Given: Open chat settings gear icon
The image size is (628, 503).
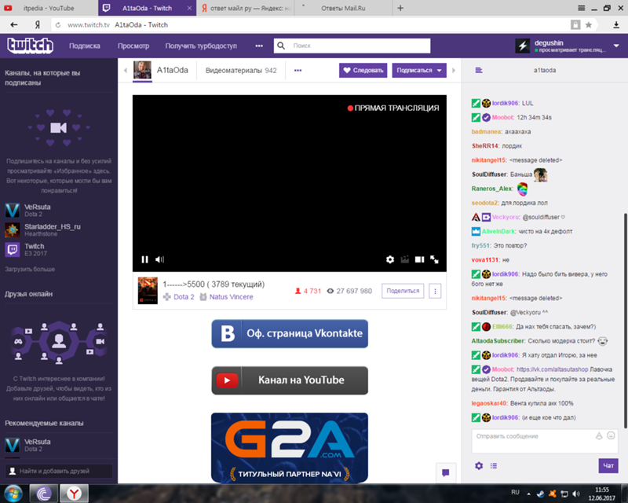Looking at the screenshot, I should pyautogui.click(x=479, y=465).
